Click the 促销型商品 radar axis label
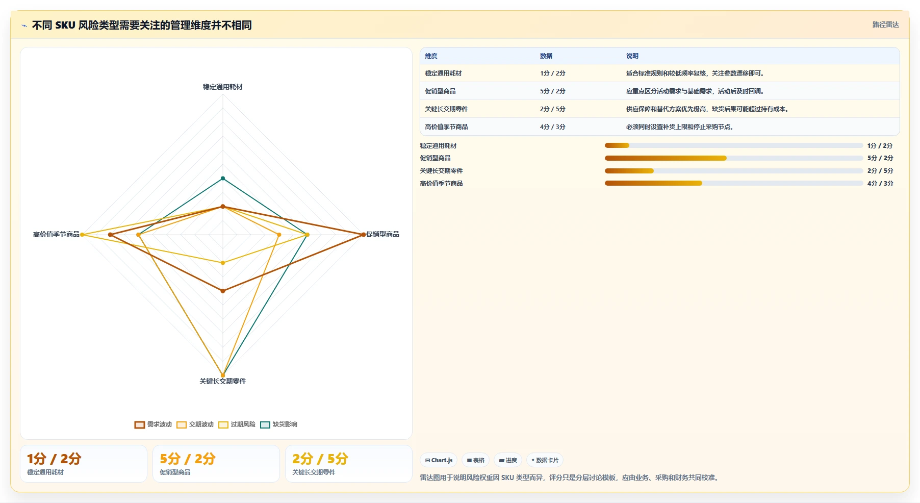This screenshot has width=920, height=503. tap(382, 235)
